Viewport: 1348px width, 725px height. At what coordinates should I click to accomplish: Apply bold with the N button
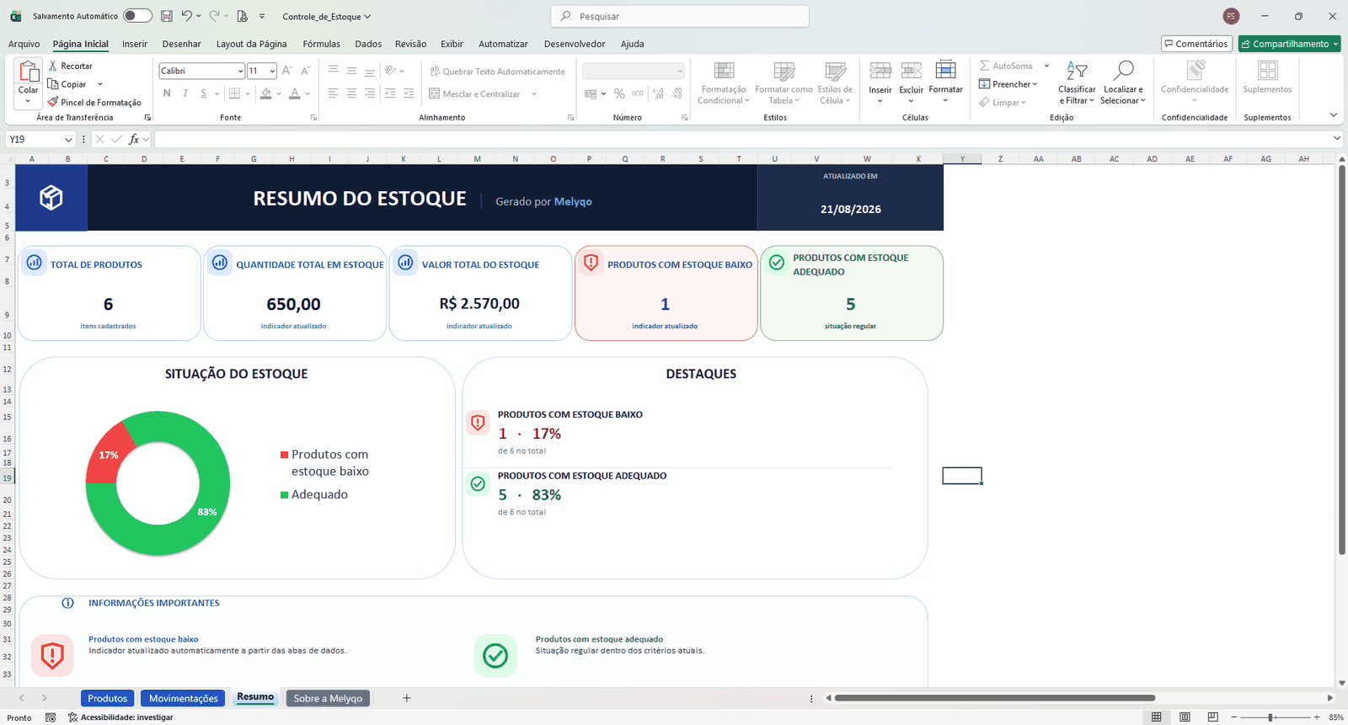click(167, 93)
